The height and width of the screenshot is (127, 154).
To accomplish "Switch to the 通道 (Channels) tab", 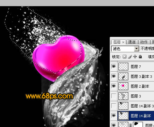I will tap(132, 42).
